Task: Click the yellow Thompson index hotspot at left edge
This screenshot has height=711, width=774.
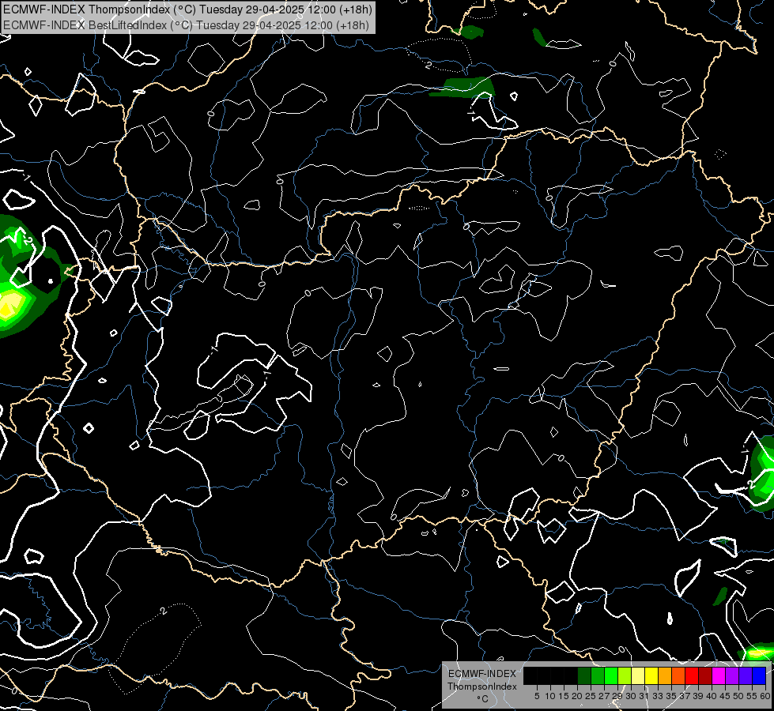Action: click(9, 304)
